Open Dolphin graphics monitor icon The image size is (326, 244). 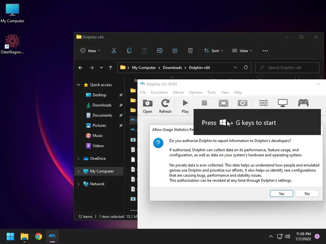tap(283, 103)
